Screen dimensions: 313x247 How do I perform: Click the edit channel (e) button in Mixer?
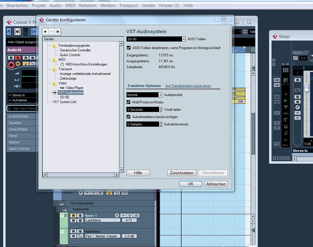point(298,107)
